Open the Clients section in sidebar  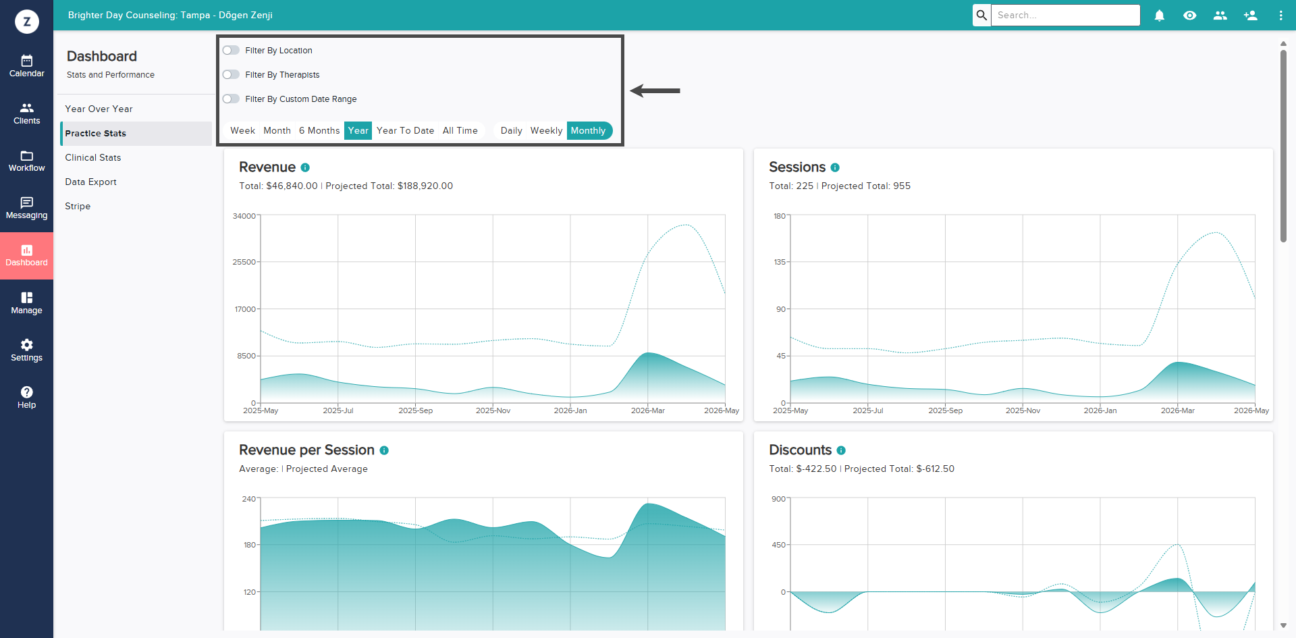[x=26, y=113]
